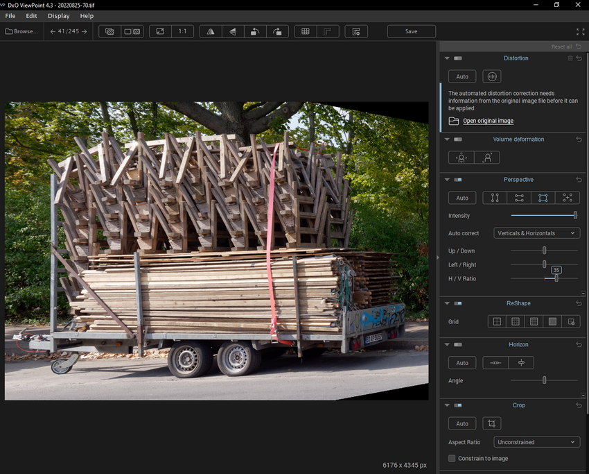Tick the Constrain to image checkbox

coord(452,458)
